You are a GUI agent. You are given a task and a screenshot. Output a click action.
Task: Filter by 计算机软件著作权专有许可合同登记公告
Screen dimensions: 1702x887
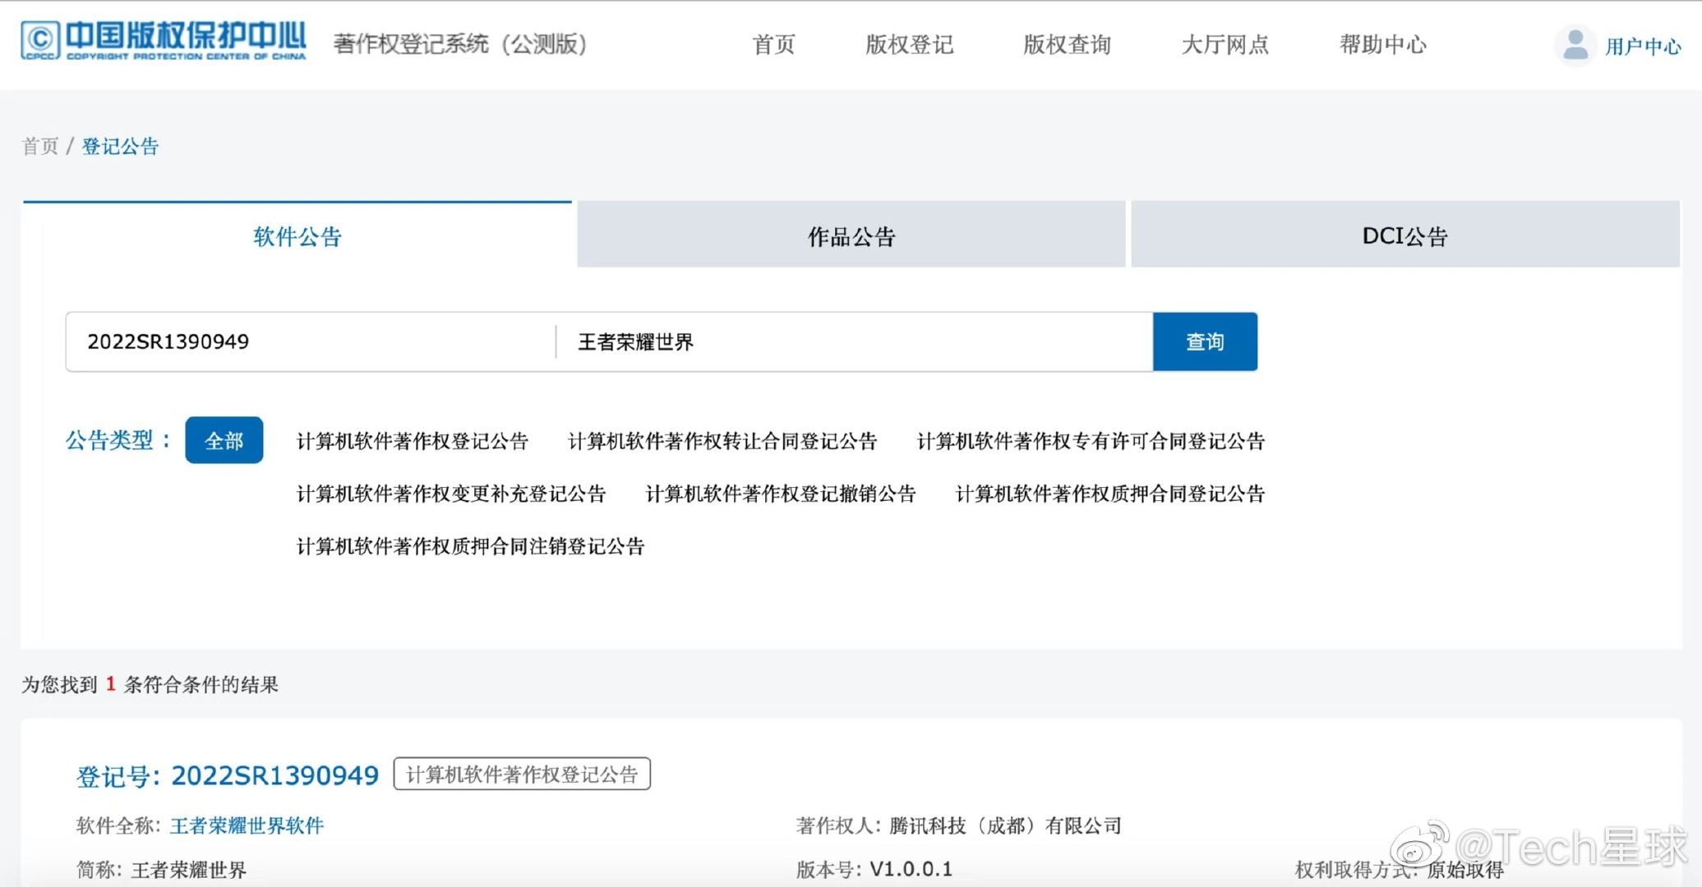click(1091, 441)
